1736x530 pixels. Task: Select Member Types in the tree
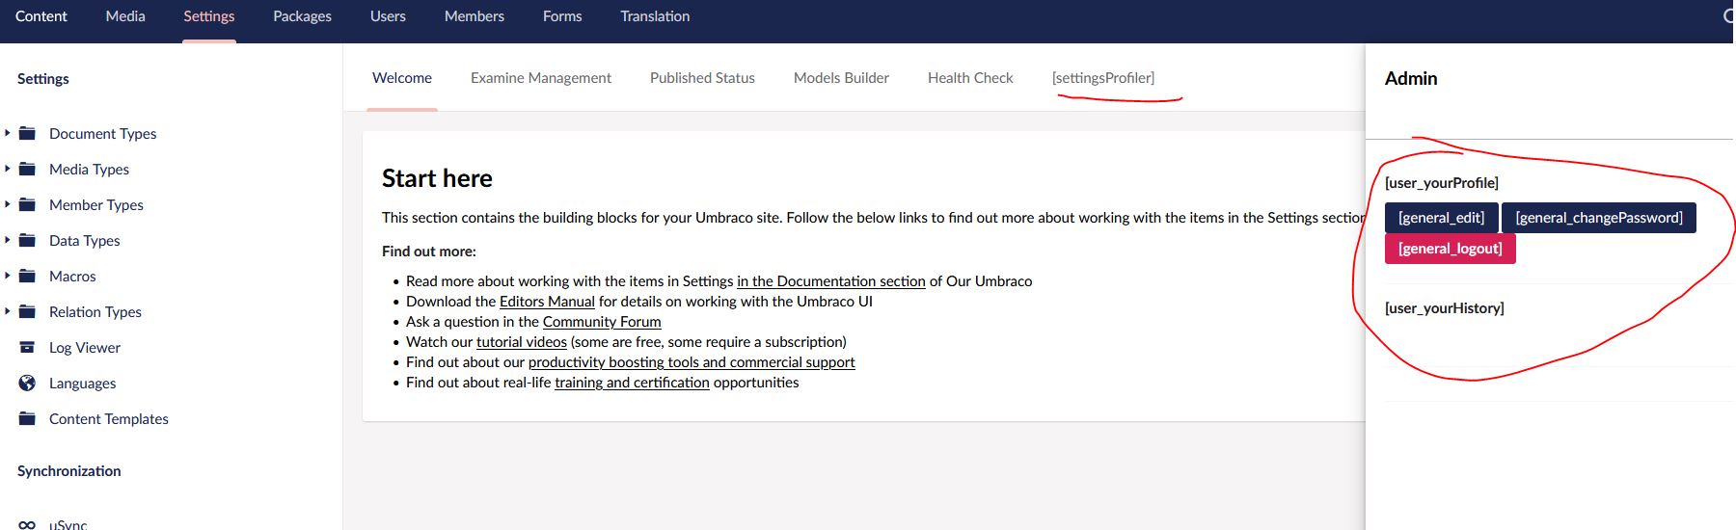pyautogui.click(x=95, y=205)
